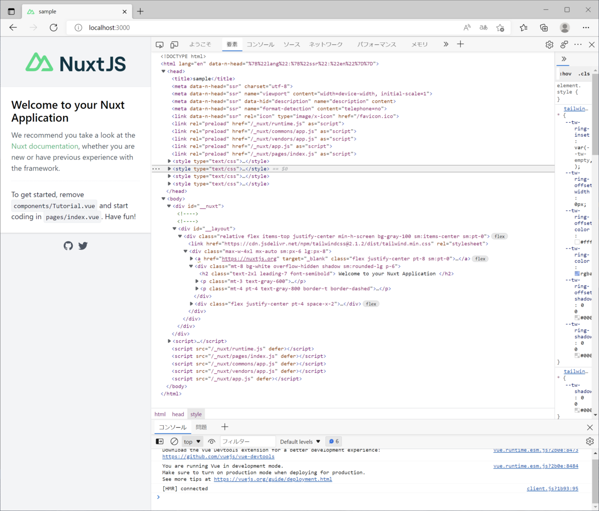Open the 問題 drawer tab
The image size is (599, 511).
pyautogui.click(x=201, y=427)
